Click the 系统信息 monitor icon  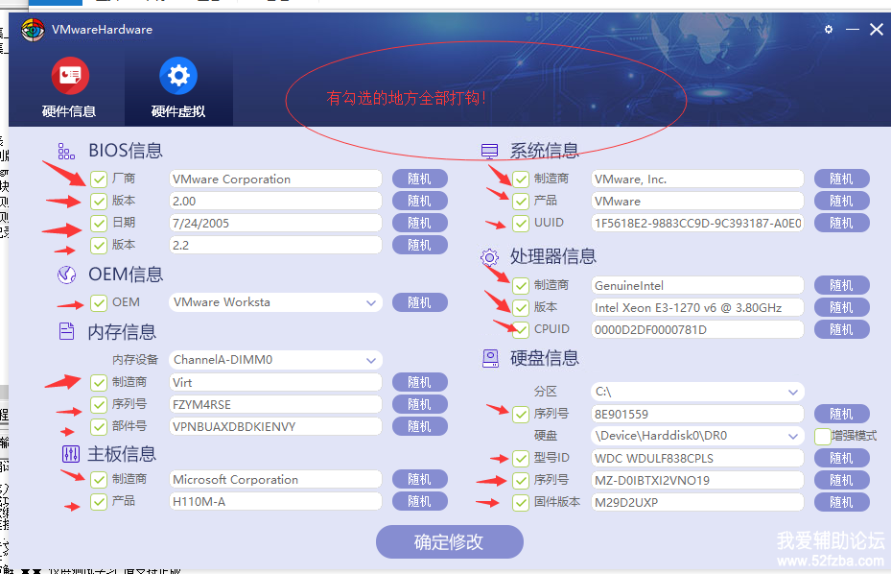[x=489, y=151]
